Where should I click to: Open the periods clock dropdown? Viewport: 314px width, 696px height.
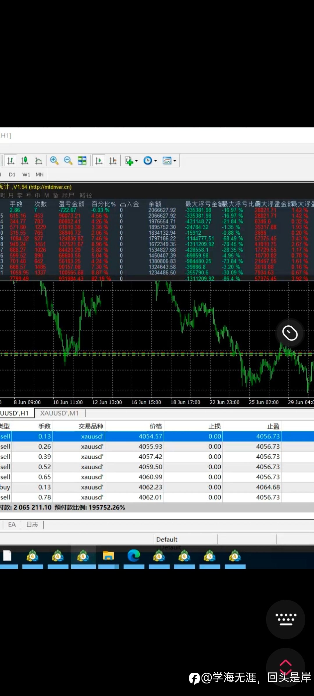click(150, 161)
